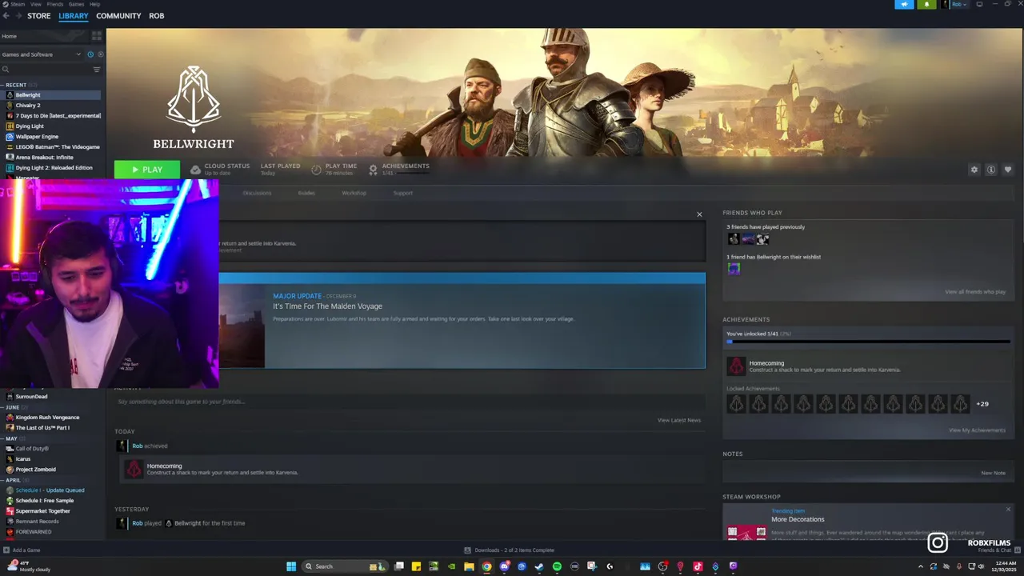Open Google Chrome from the taskbar

486,566
